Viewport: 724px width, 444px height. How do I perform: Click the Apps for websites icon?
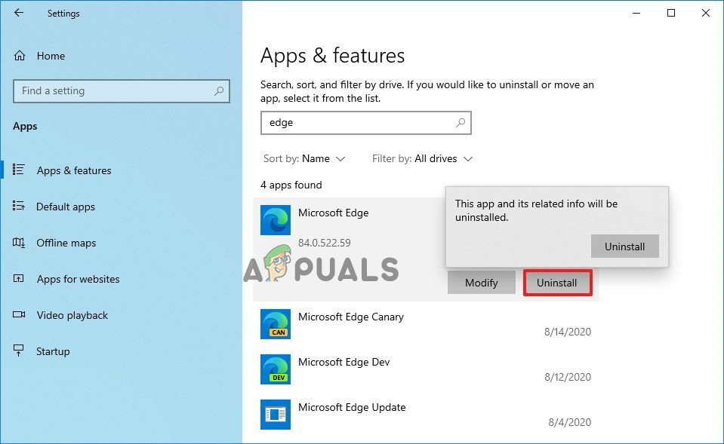click(x=18, y=278)
